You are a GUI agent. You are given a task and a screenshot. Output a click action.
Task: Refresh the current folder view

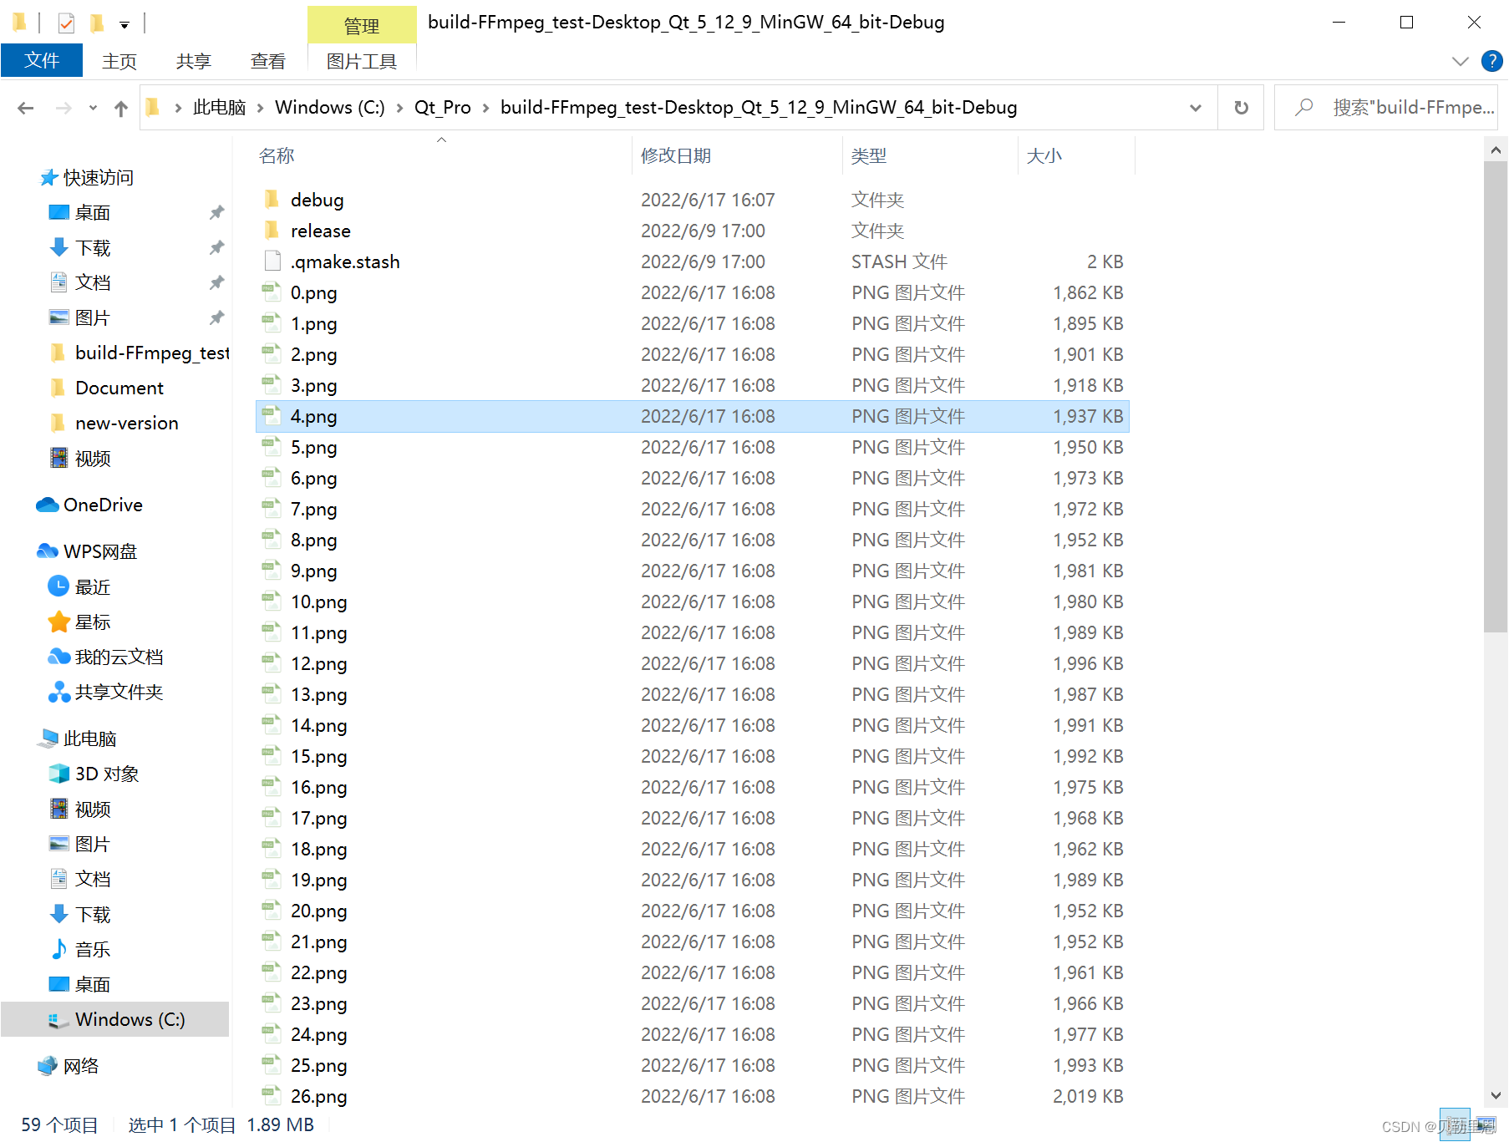pyautogui.click(x=1241, y=108)
